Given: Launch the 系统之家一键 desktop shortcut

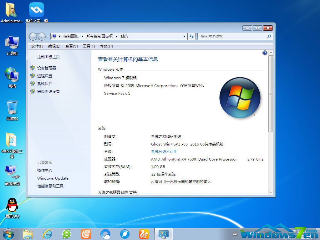Looking at the screenshot, I should [36, 9].
